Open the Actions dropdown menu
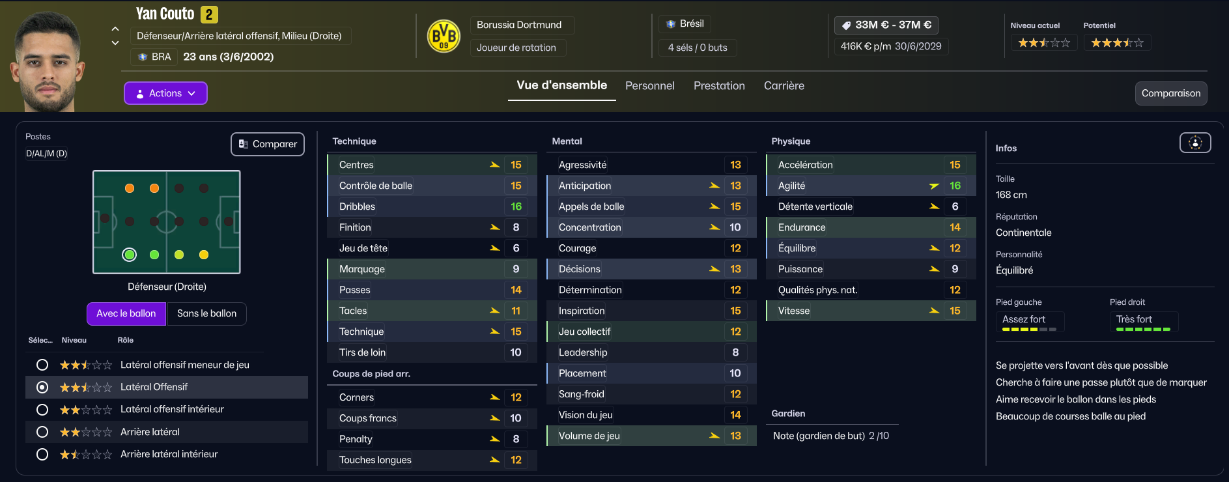The image size is (1229, 482). [x=165, y=93]
